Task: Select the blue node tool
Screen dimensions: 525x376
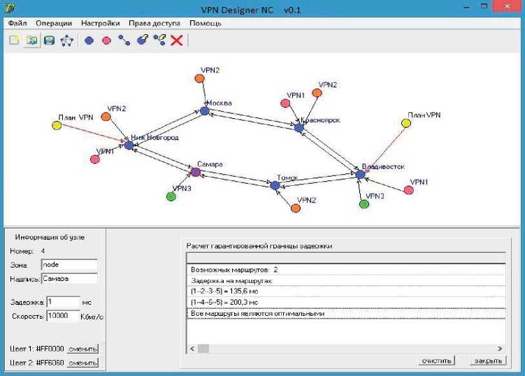Action: click(x=89, y=41)
